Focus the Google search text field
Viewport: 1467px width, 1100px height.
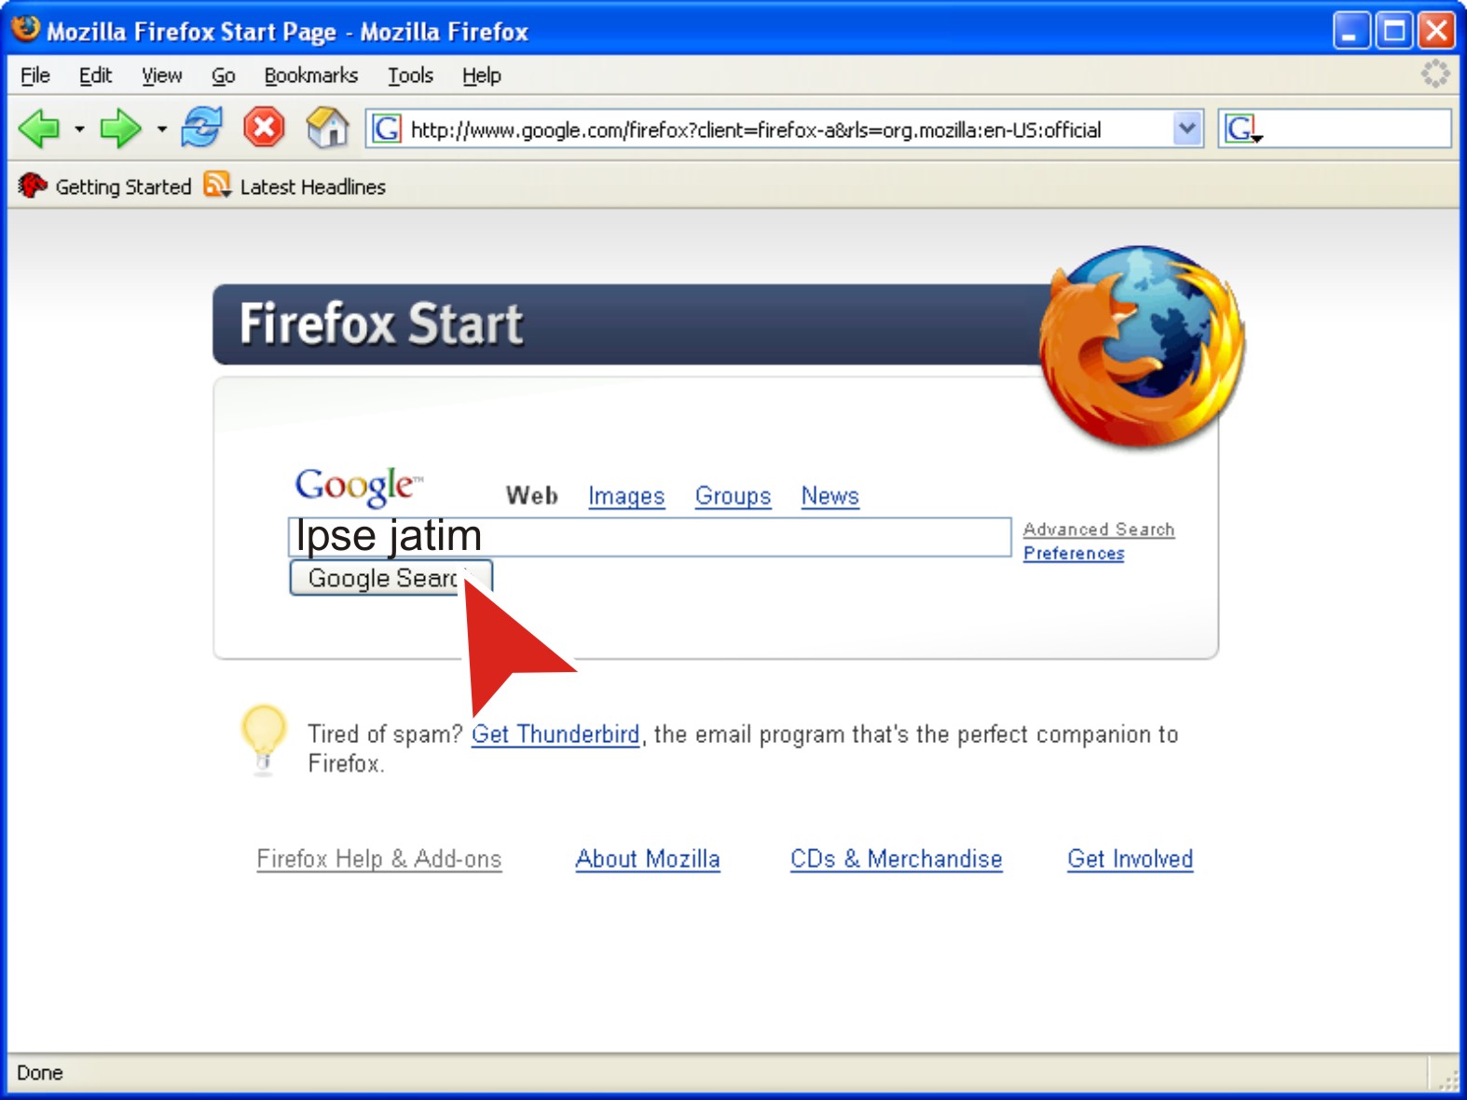click(x=650, y=537)
